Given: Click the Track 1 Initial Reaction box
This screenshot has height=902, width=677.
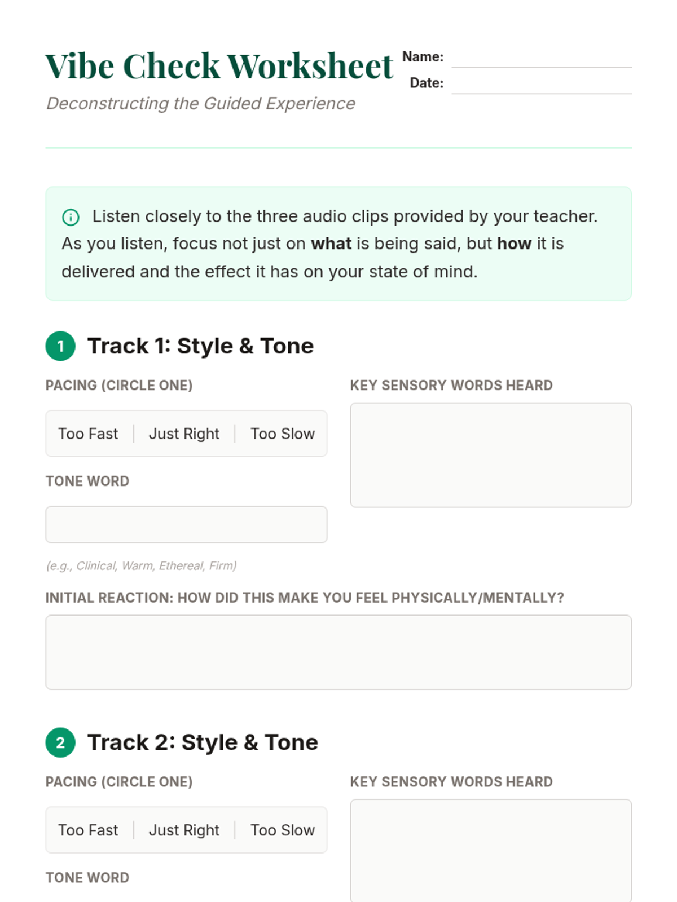Looking at the screenshot, I should click(338, 652).
